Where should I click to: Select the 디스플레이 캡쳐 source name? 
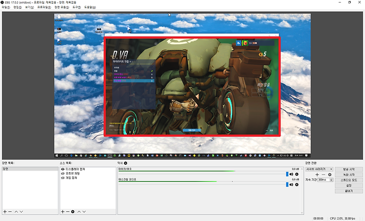click(75, 169)
